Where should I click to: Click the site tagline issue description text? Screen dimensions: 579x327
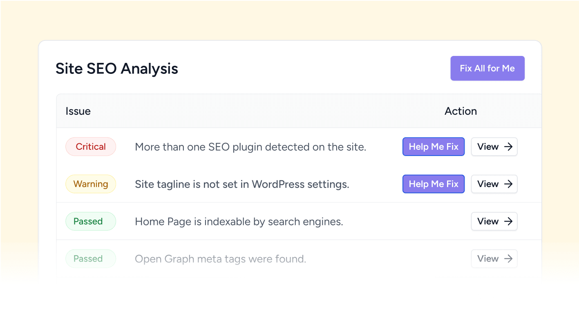point(242,184)
